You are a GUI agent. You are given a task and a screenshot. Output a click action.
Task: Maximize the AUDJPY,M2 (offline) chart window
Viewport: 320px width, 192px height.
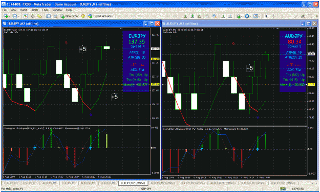pyautogui.click(x=309, y=23)
